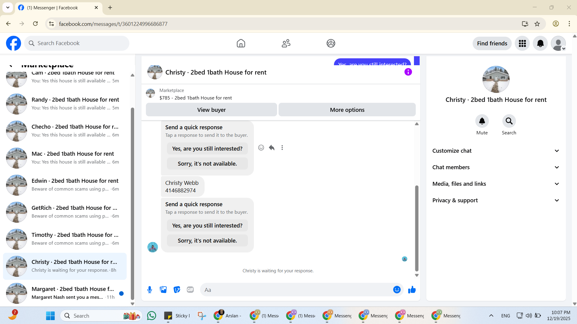Open tab search dropdown in Chrome
Image resolution: width=577 pixels, height=324 pixels.
pos(8,8)
